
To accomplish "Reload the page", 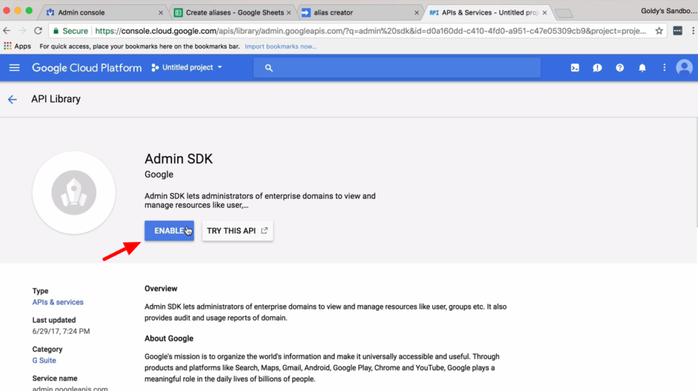I will 38,31.
